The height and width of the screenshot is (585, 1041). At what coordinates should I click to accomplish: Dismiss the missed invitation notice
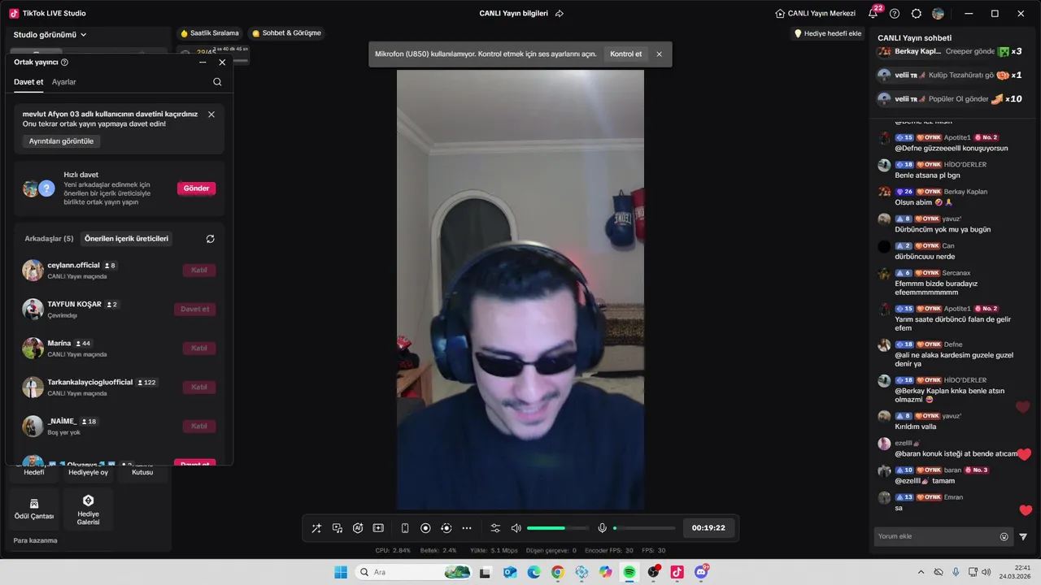coord(211,115)
